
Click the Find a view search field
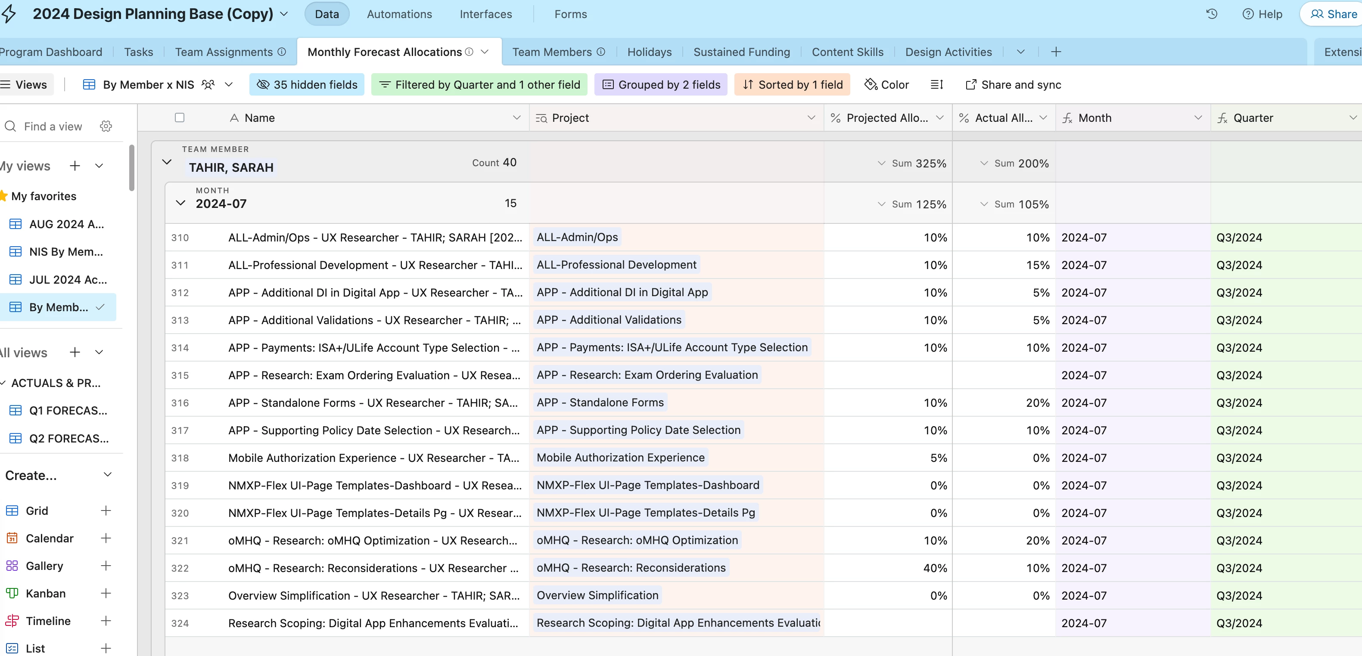pyautogui.click(x=53, y=126)
